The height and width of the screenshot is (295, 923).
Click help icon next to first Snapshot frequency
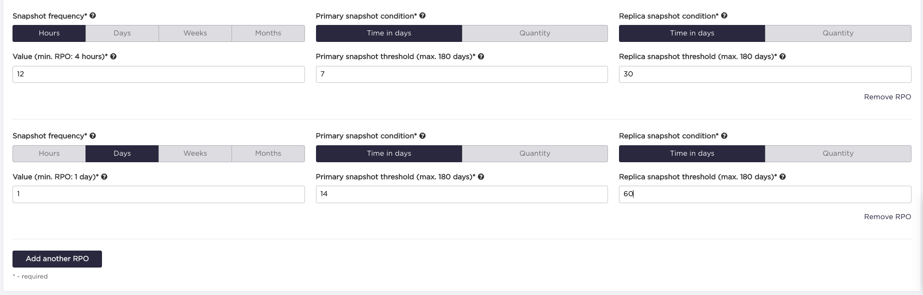coord(93,16)
